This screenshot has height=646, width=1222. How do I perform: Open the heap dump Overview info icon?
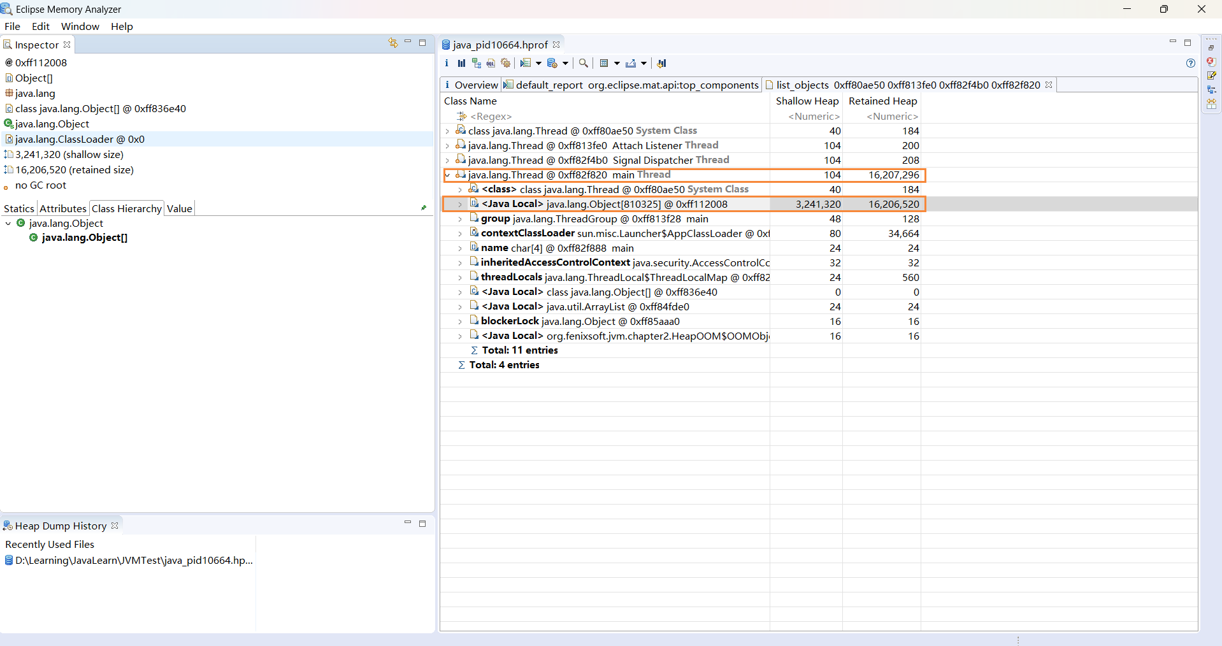click(x=447, y=63)
